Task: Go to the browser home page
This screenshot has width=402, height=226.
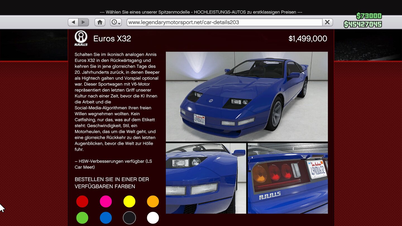Action: point(100,22)
